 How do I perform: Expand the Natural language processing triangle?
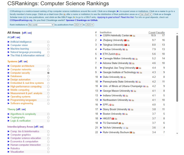8,52
